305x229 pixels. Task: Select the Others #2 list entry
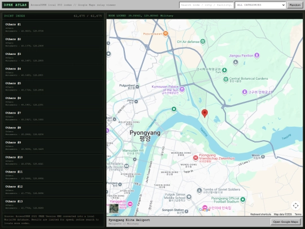click(53, 42)
